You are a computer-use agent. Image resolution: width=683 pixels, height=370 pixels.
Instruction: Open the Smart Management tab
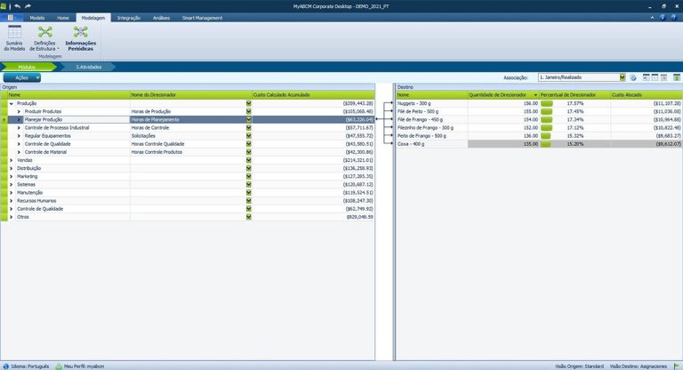click(x=203, y=17)
